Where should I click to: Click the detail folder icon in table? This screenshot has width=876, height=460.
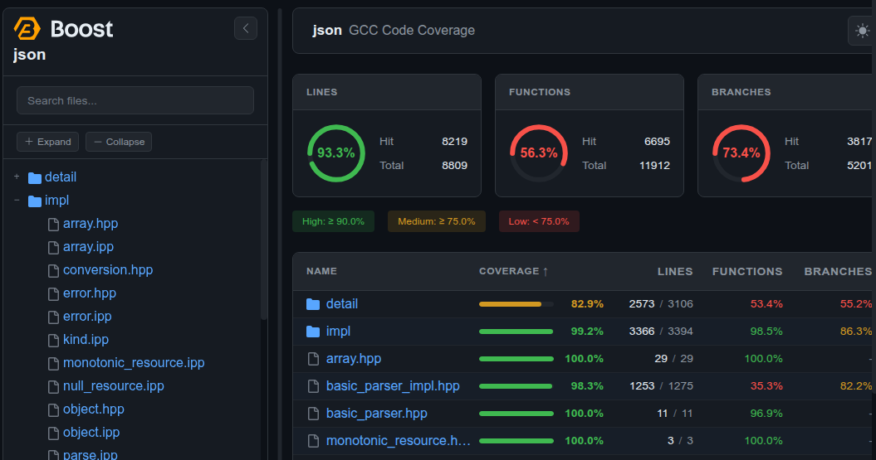click(313, 304)
